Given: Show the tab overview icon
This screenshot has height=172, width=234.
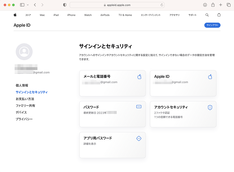Looking at the screenshot, I should pyautogui.click(x=228, y=5).
